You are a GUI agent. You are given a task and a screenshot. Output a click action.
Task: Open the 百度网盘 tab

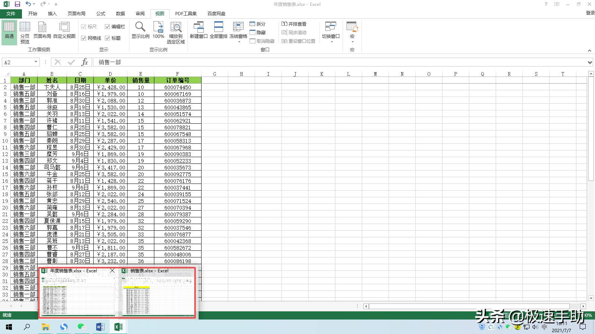click(x=216, y=13)
